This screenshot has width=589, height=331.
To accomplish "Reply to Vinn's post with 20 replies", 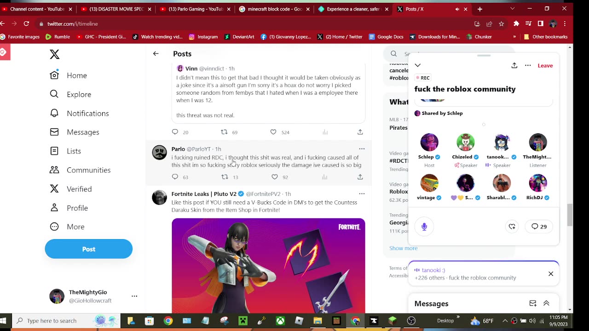I will (175, 132).
